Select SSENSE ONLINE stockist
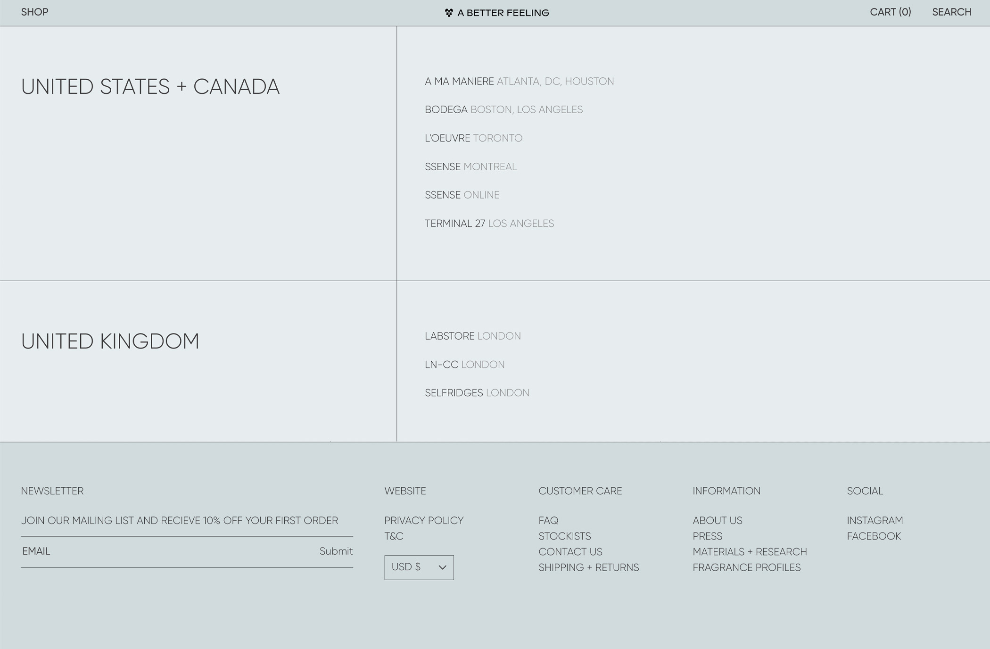990x649 pixels. tap(462, 195)
